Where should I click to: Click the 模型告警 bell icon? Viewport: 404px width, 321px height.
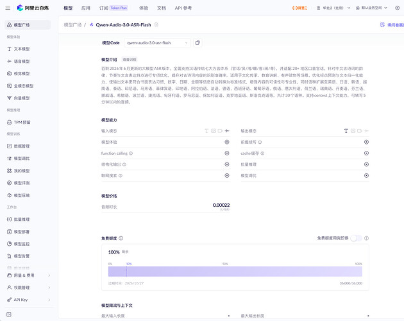tap(9, 256)
